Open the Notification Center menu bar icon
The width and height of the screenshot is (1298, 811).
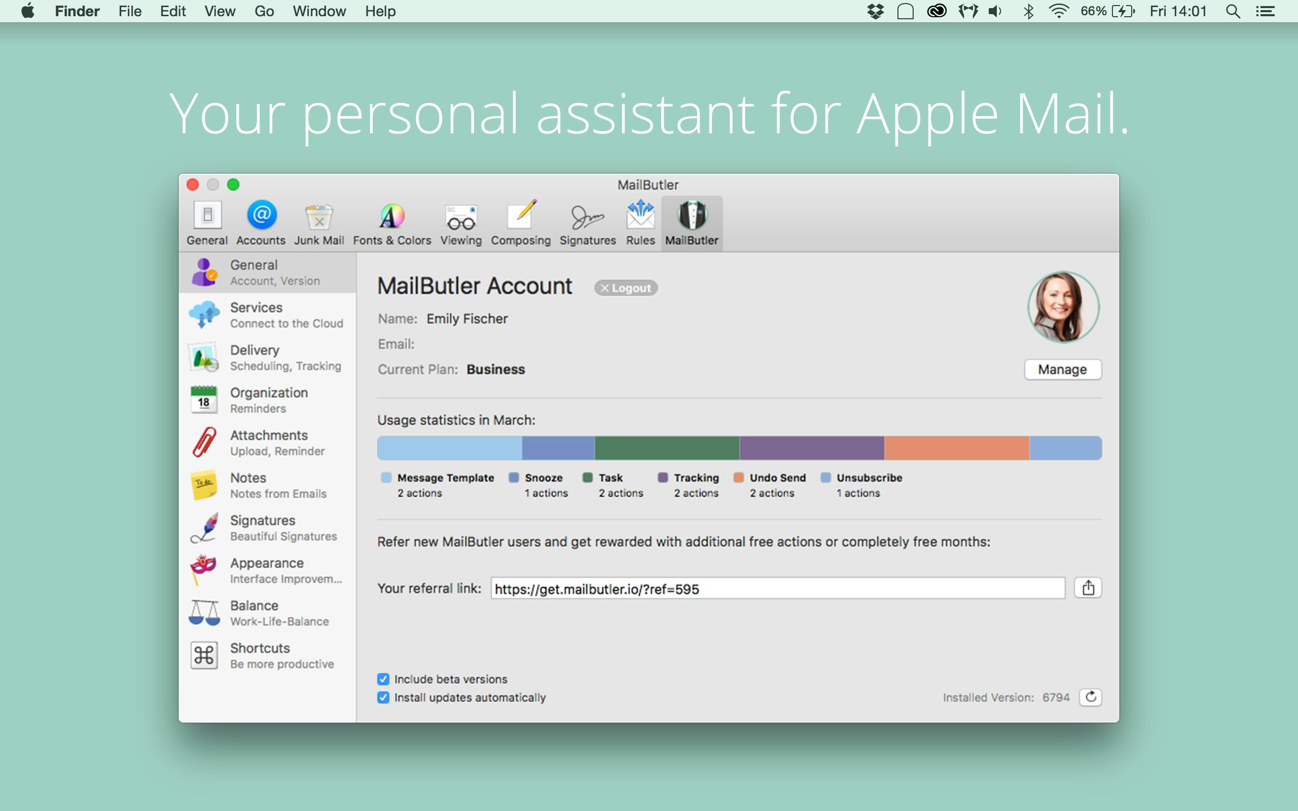[1265, 11]
